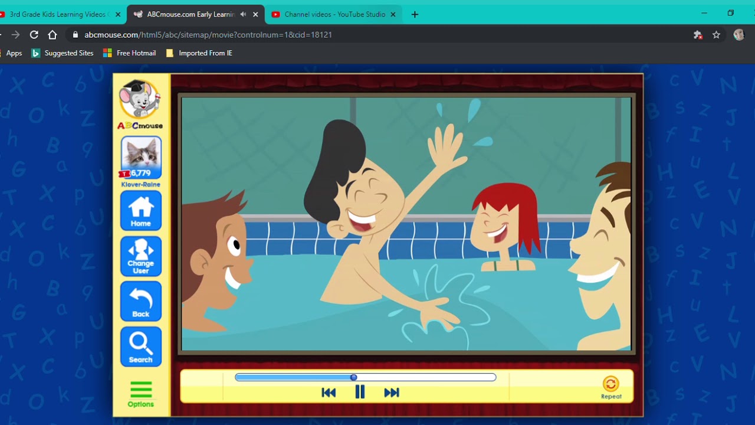Open the extensions puzzle icon
The height and width of the screenshot is (425, 755).
(698, 35)
